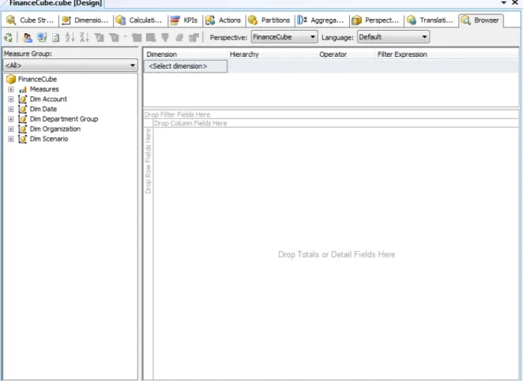Select the Dim Department Group tree item
The image size is (526, 381).
(x=64, y=119)
